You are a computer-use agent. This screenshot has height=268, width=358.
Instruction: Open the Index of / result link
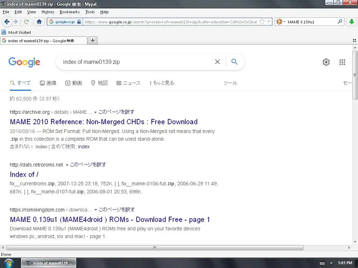(24, 174)
